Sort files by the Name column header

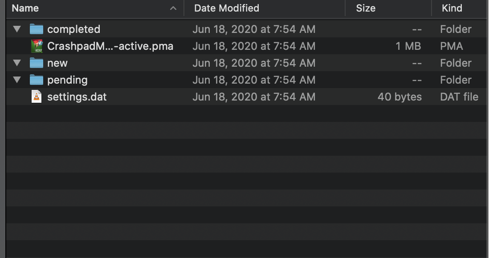click(x=24, y=8)
